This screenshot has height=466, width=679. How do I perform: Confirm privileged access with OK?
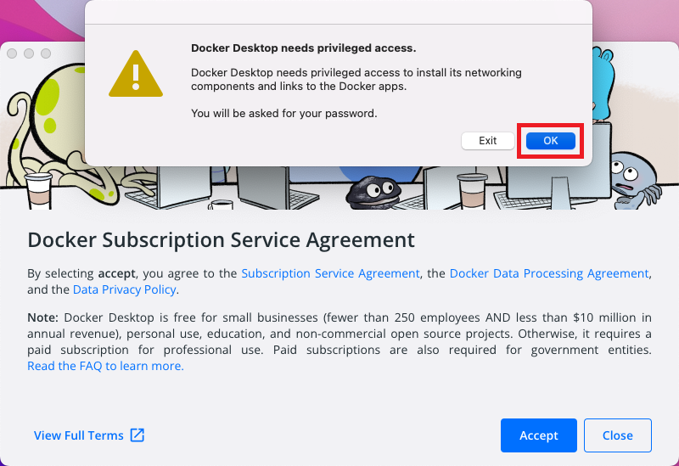[x=551, y=141]
